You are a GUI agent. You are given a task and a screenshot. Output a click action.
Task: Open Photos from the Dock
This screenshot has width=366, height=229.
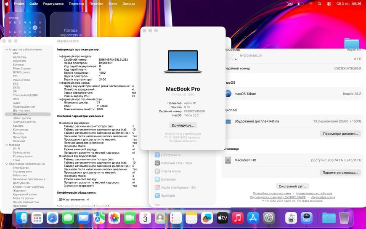click(x=114, y=218)
